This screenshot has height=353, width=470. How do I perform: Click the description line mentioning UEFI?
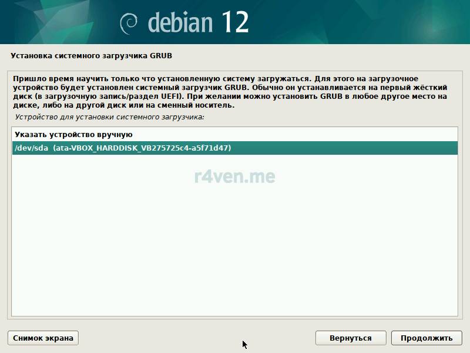pos(230,96)
